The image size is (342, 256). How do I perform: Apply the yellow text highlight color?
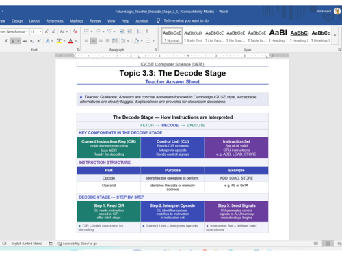point(59,41)
